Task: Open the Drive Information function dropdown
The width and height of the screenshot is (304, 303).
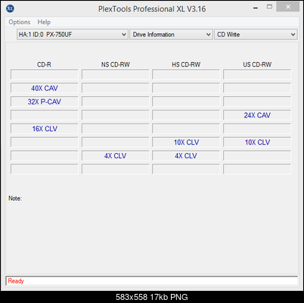Action: click(171, 34)
